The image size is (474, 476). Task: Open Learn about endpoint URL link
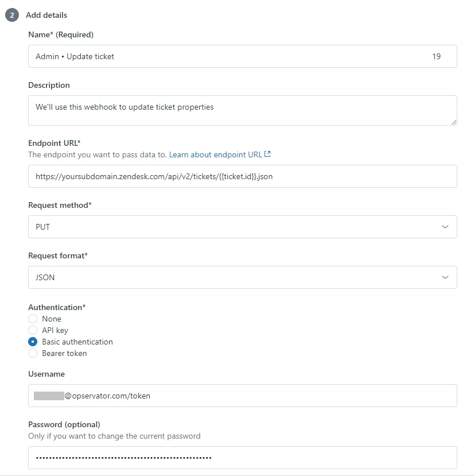(x=216, y=154)
